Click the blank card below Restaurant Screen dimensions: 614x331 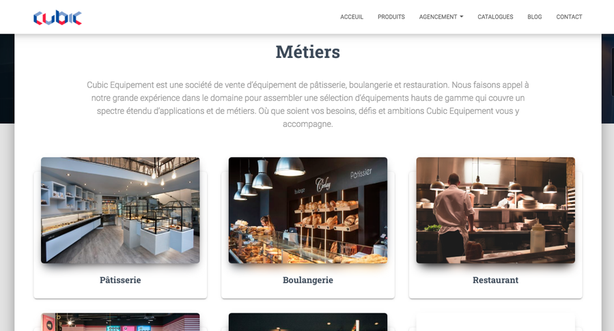tap(495, 322)
